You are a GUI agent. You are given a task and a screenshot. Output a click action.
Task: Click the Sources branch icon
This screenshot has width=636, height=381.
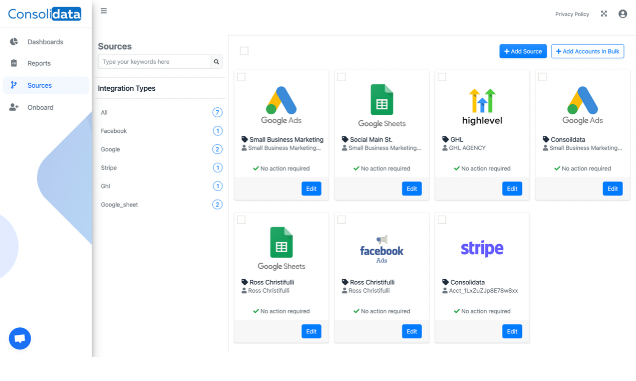pyautogui.click(x=14, y=85)
